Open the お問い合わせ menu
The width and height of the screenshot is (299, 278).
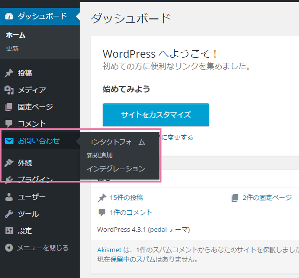pos(40,141)
